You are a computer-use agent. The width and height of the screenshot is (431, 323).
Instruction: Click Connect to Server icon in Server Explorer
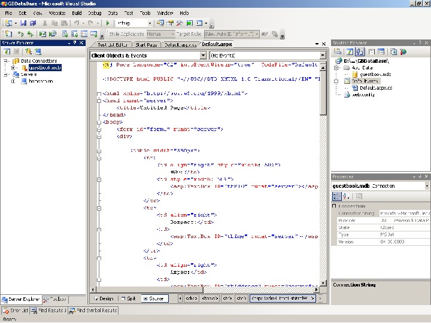click(37, 52)
